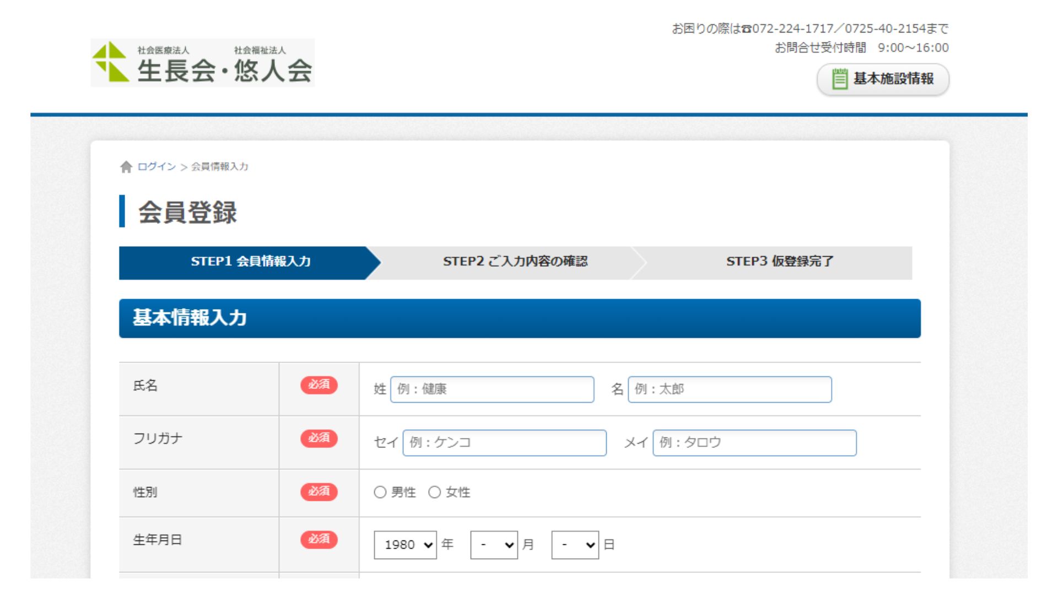
Task: Click the メイ furigana first name field
Action: point(754,443)
